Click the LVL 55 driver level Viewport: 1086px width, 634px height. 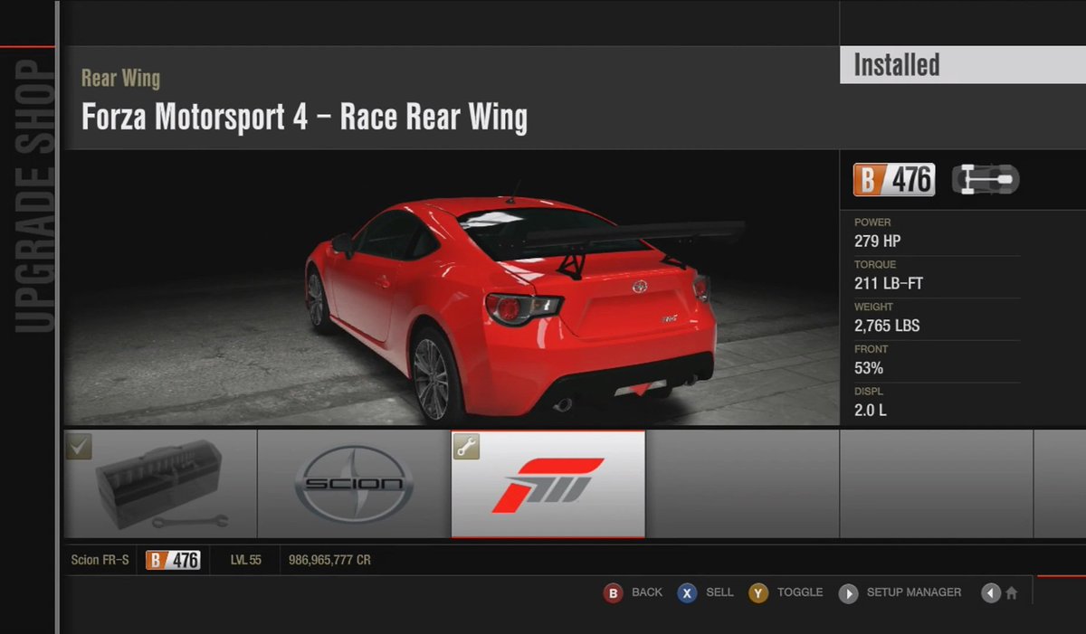coord(246,560)
